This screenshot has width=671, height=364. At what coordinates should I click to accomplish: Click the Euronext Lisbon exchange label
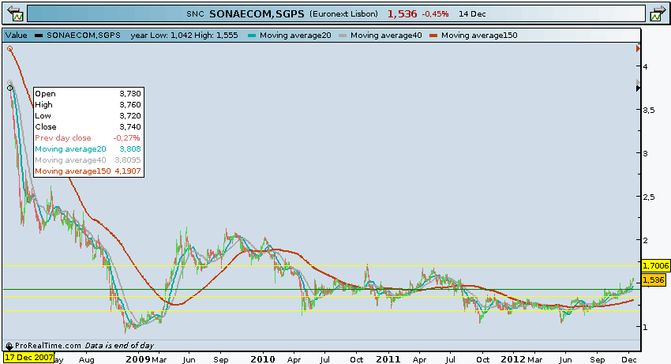click(x=344, y=13)
